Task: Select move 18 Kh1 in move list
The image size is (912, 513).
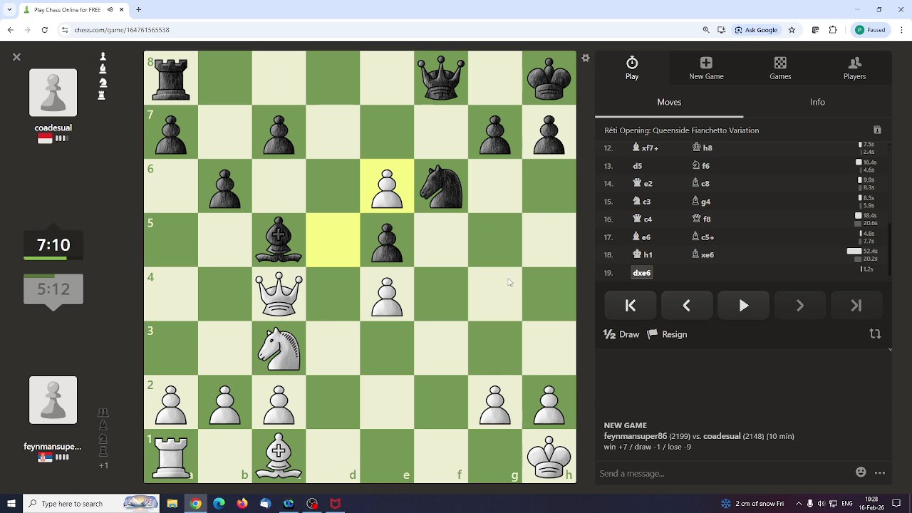Action: [642, 255]
